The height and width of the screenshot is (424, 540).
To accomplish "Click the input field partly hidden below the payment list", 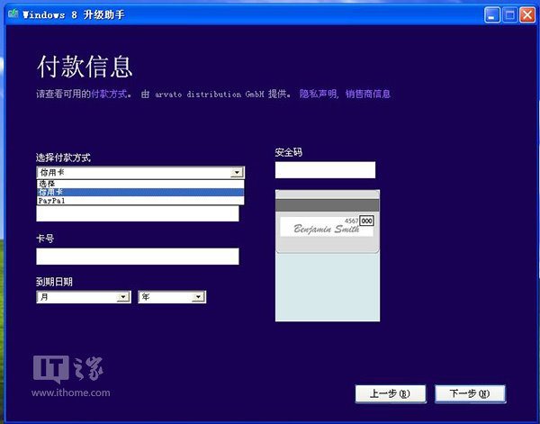I will coord(138,214).
